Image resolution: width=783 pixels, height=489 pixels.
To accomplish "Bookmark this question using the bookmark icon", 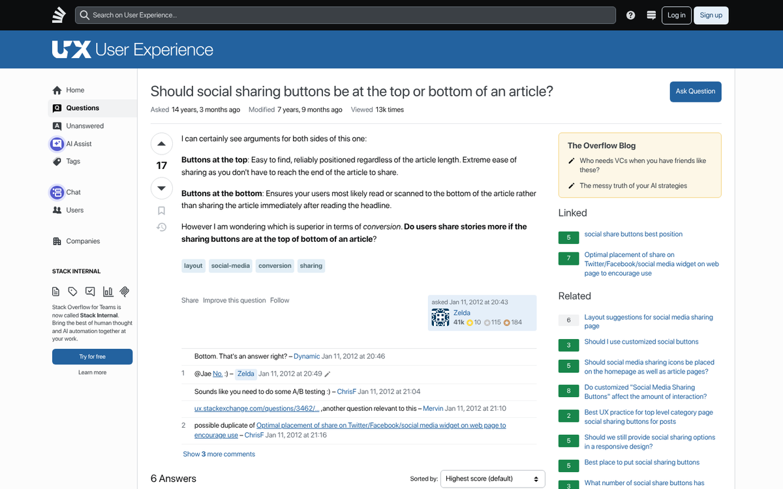I will pos(161,211).
